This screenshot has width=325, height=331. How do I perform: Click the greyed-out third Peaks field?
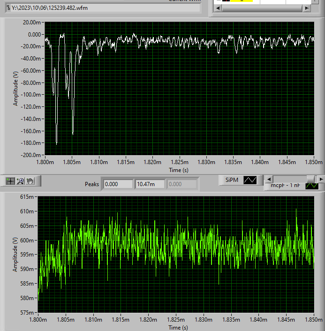coord(182,184)
